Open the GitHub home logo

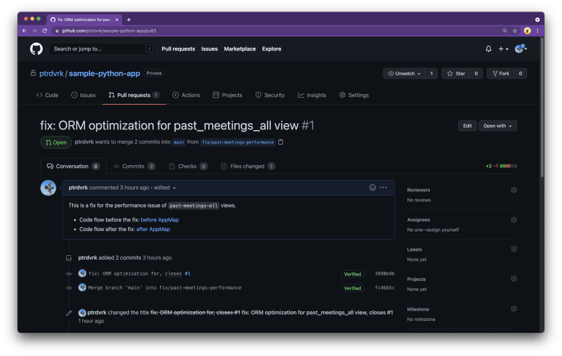point(36,48)
